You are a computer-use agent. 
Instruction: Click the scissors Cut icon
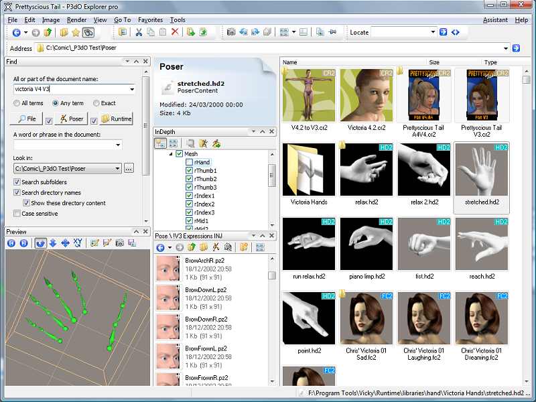(139, 32)
